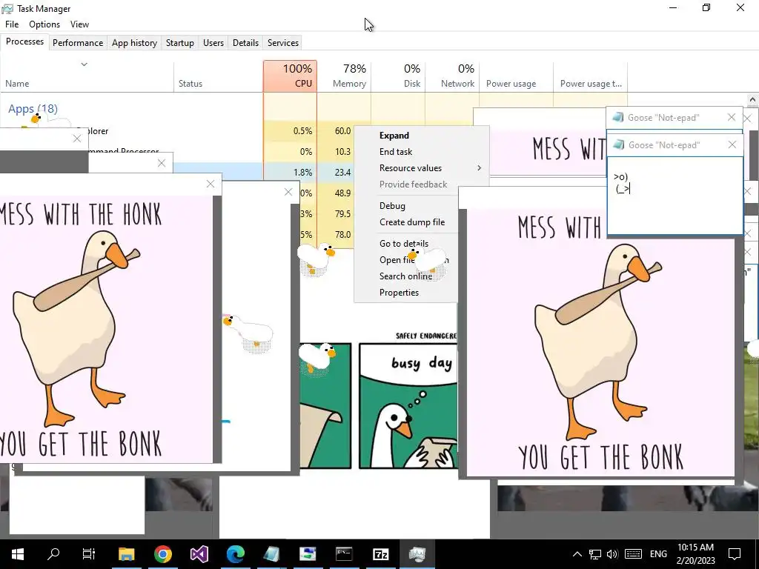Choose Go to details
759x569 pixels.
tap(404, 243)
